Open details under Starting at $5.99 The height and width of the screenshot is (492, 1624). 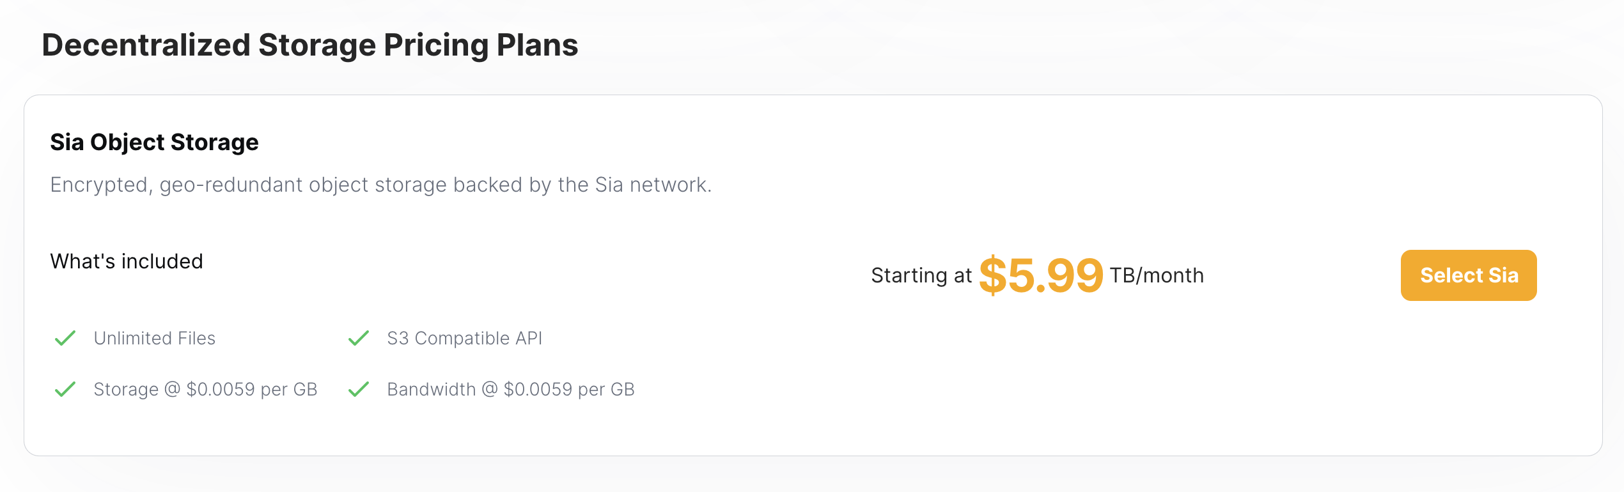[1037, 275]
